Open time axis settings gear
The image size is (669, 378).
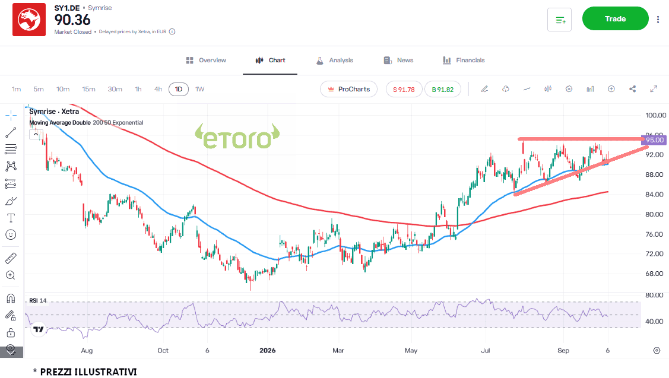tap(657, 350)
